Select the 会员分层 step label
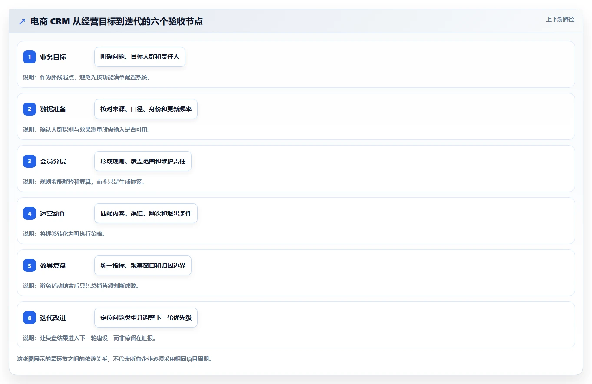592x384 pixels. [x=53, y=161]
